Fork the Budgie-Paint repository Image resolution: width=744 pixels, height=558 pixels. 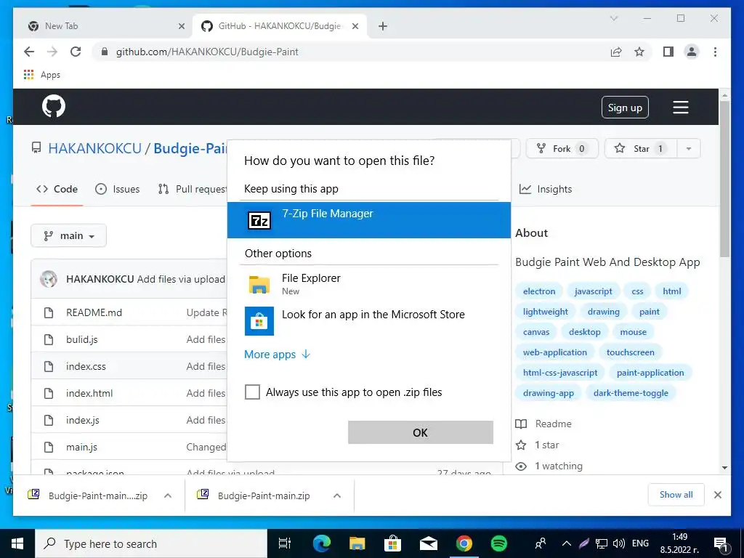tap(562, 148)
